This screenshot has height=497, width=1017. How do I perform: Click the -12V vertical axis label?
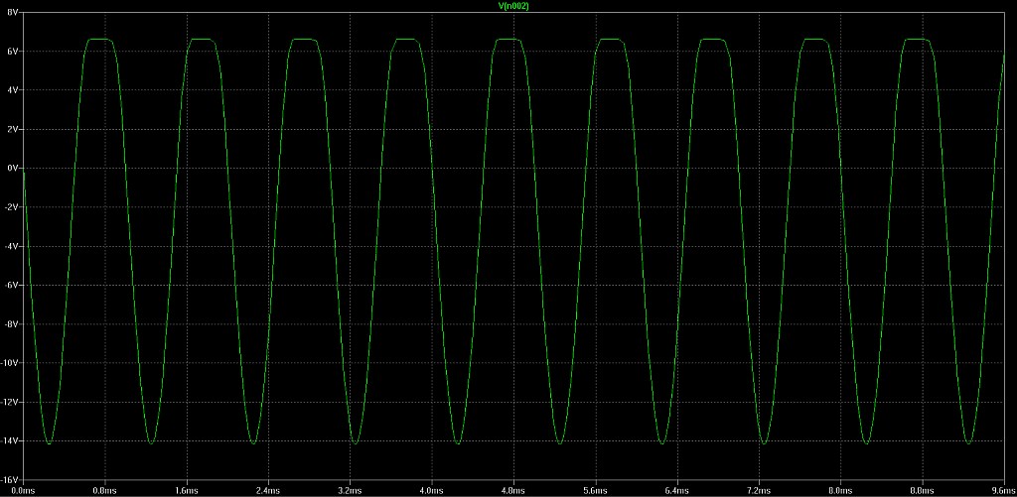pyautogui.click(x=10, y=402)
